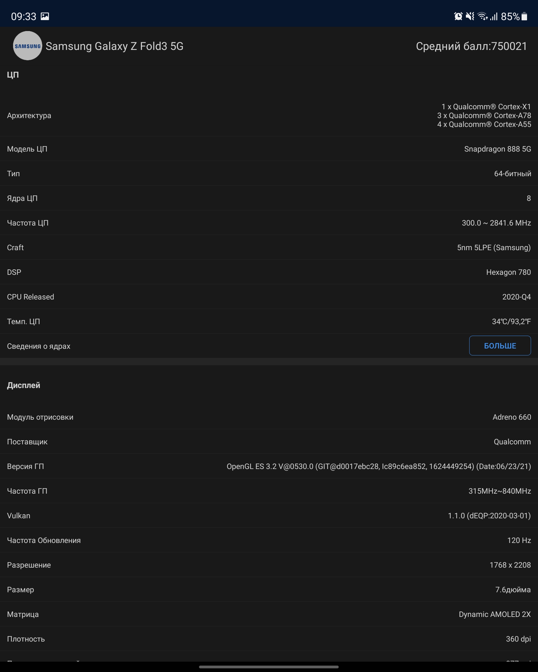Tap the Матрица Dynamic AMOLED 2X row
Viewport: 538px width, 672px height.
pos(269,614)
